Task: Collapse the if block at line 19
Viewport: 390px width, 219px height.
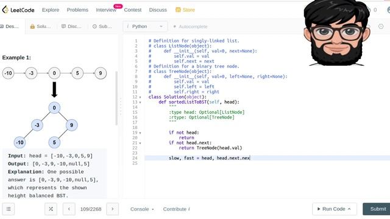Action: coord(140,133)
